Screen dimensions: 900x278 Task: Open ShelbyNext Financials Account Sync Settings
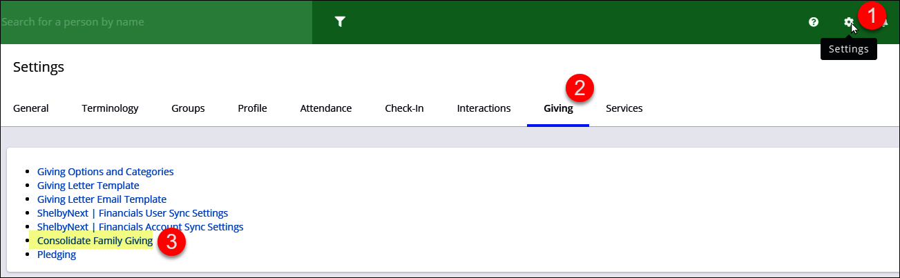[140, 227]
